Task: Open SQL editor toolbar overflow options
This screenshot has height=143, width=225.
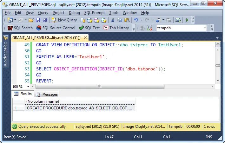Action: [212, 28]
